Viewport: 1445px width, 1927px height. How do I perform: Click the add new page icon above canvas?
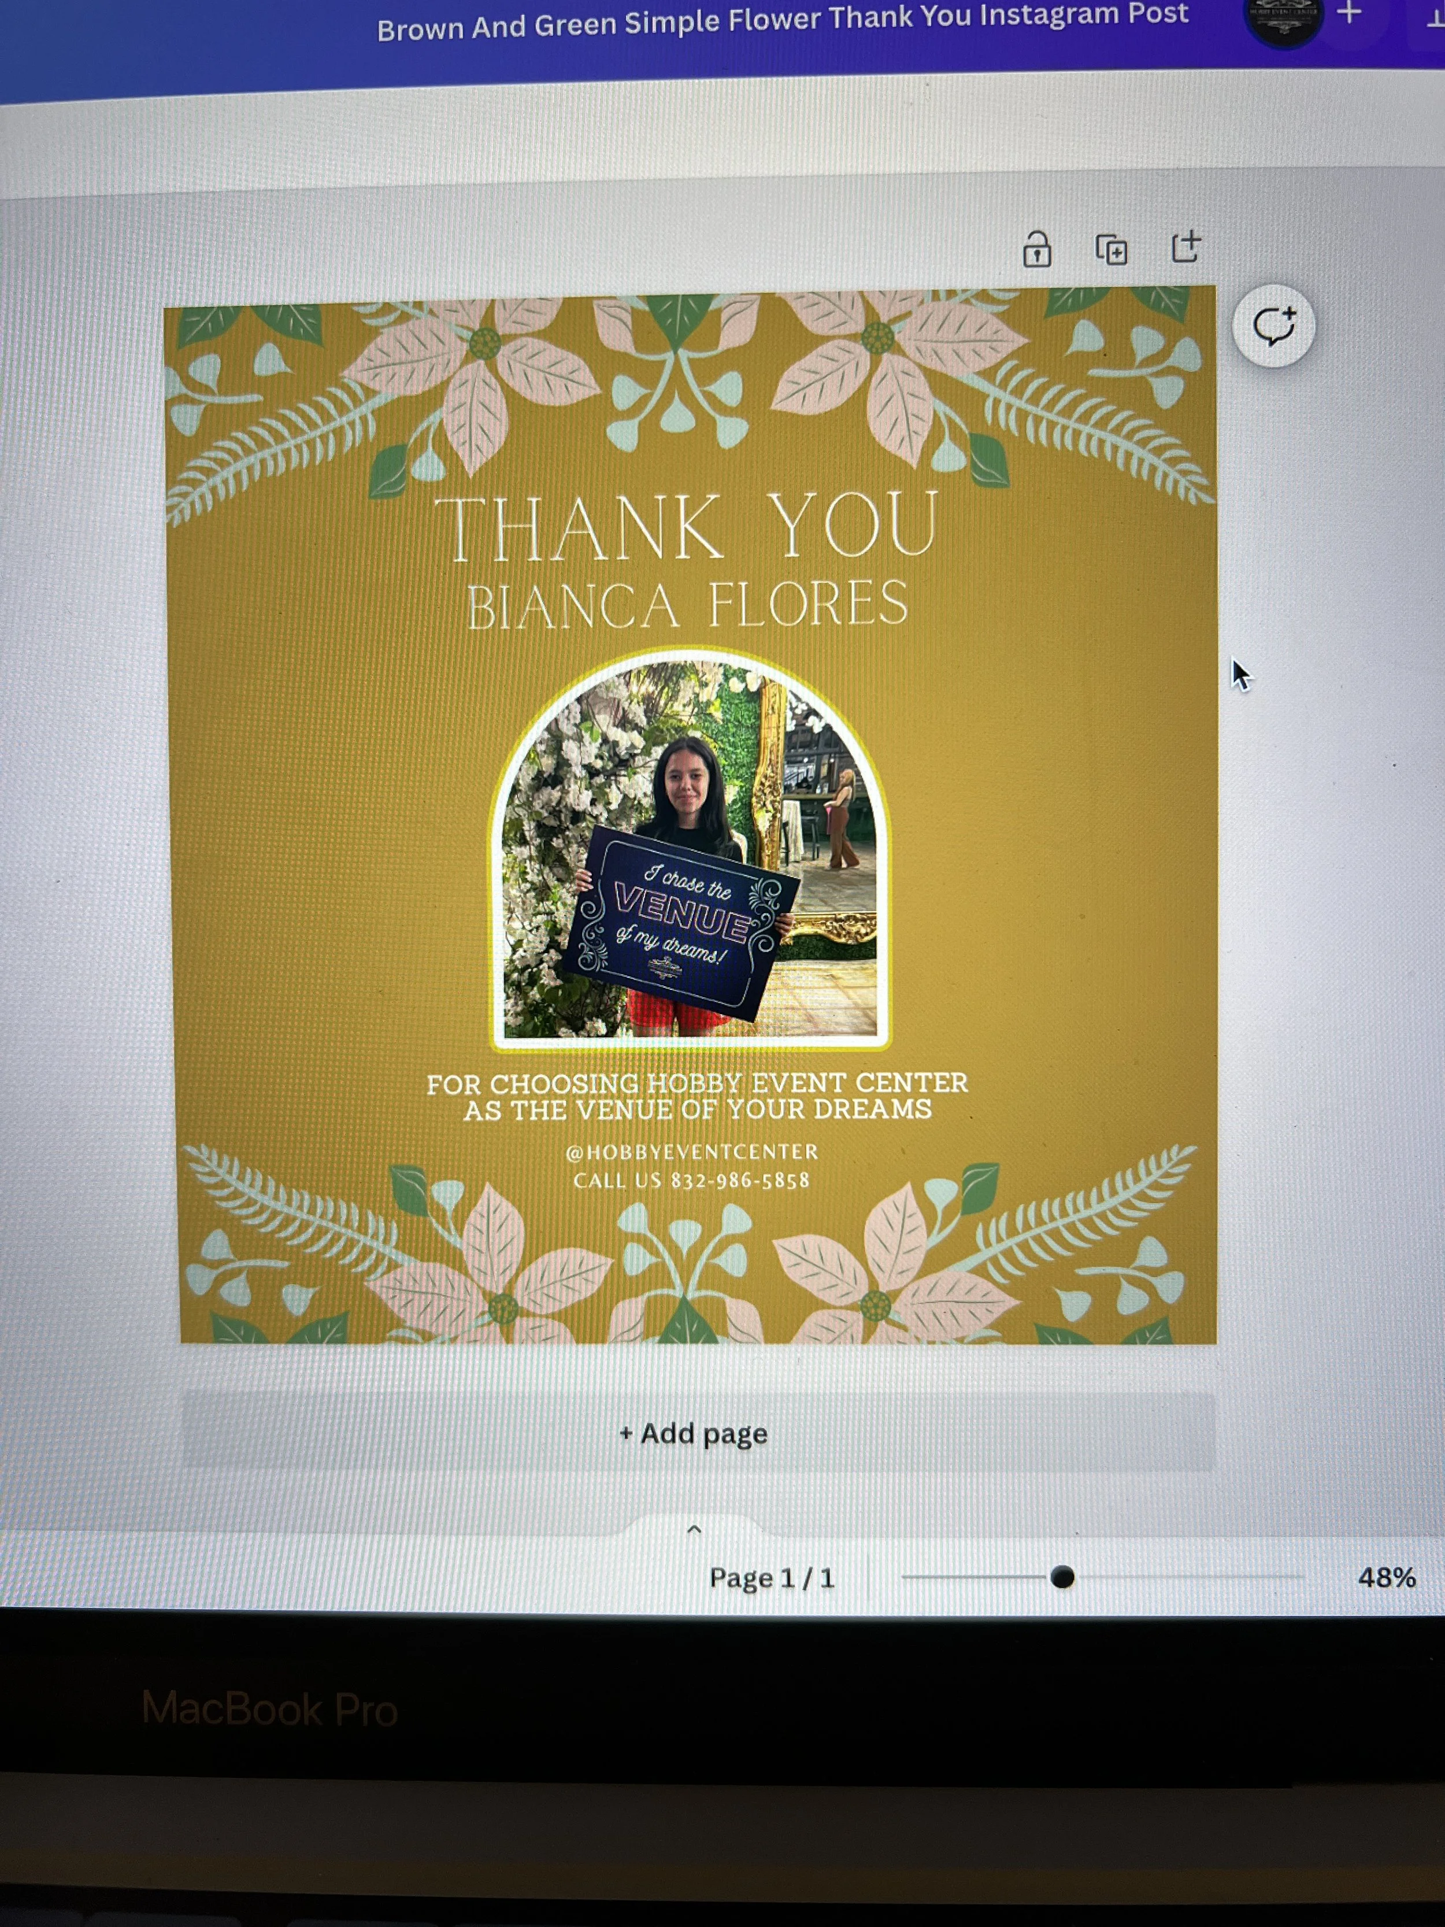tap(1184, 247)
